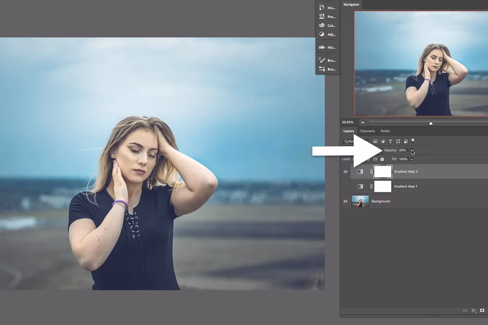Switch to the Channels tab
The image size is (488, 325).
[367, 131]
